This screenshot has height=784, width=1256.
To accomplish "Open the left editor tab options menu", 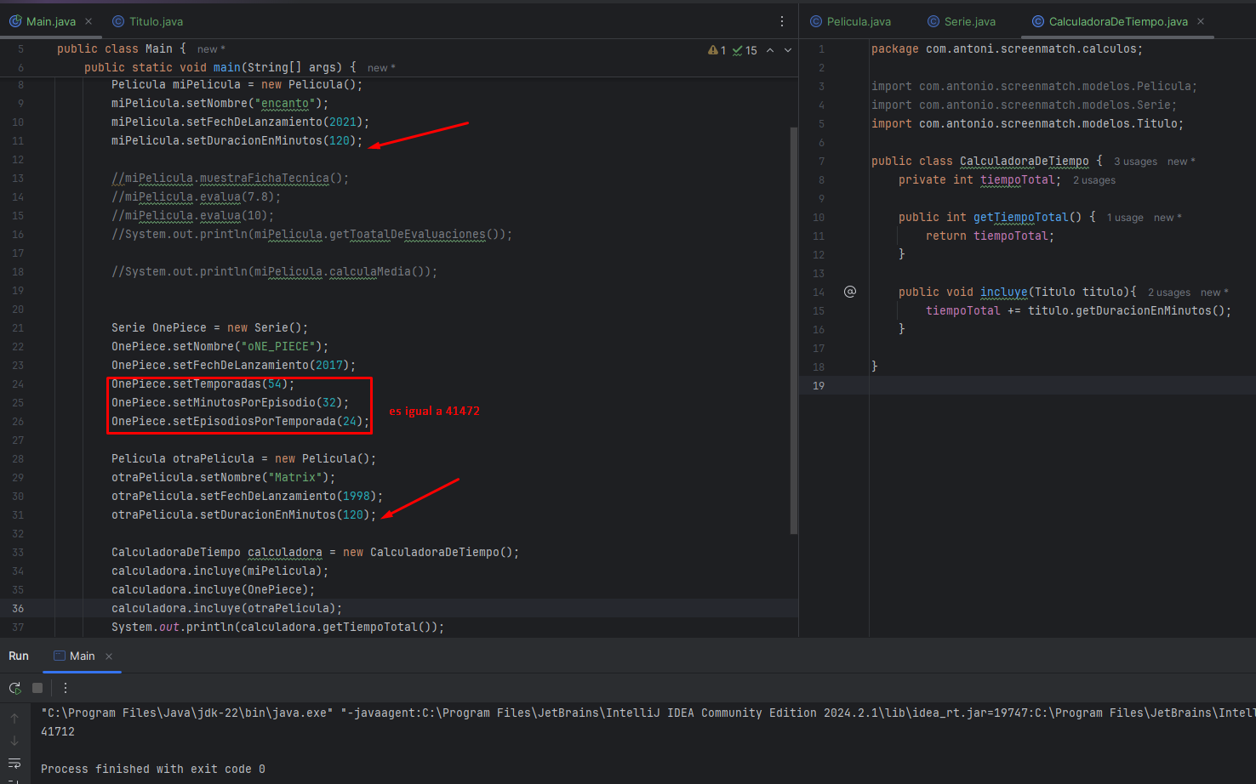I will pos(782,21).
